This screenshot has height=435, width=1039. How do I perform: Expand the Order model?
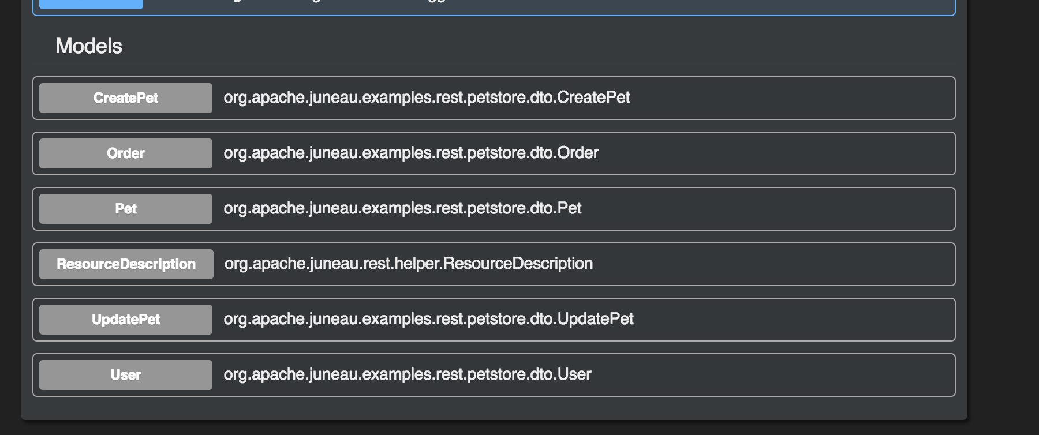pos(125,153)
